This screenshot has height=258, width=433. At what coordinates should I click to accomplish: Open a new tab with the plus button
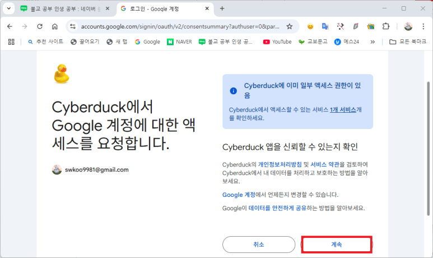click(x=222, y=8)
